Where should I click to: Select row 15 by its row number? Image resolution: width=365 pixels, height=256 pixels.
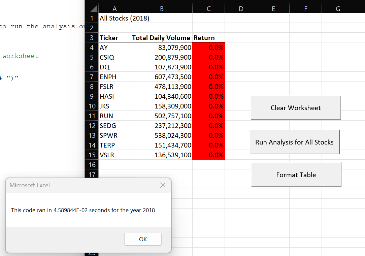coord(92,155)
